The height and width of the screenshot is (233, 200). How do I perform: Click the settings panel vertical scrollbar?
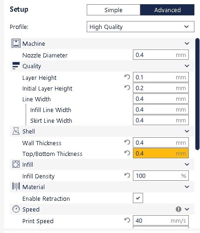tap(198, 94)
